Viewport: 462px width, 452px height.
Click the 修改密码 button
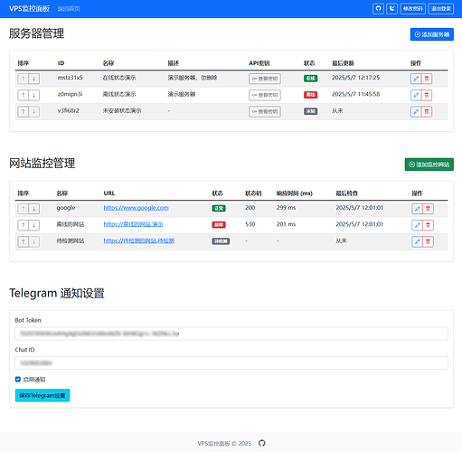tap(412, 9)
